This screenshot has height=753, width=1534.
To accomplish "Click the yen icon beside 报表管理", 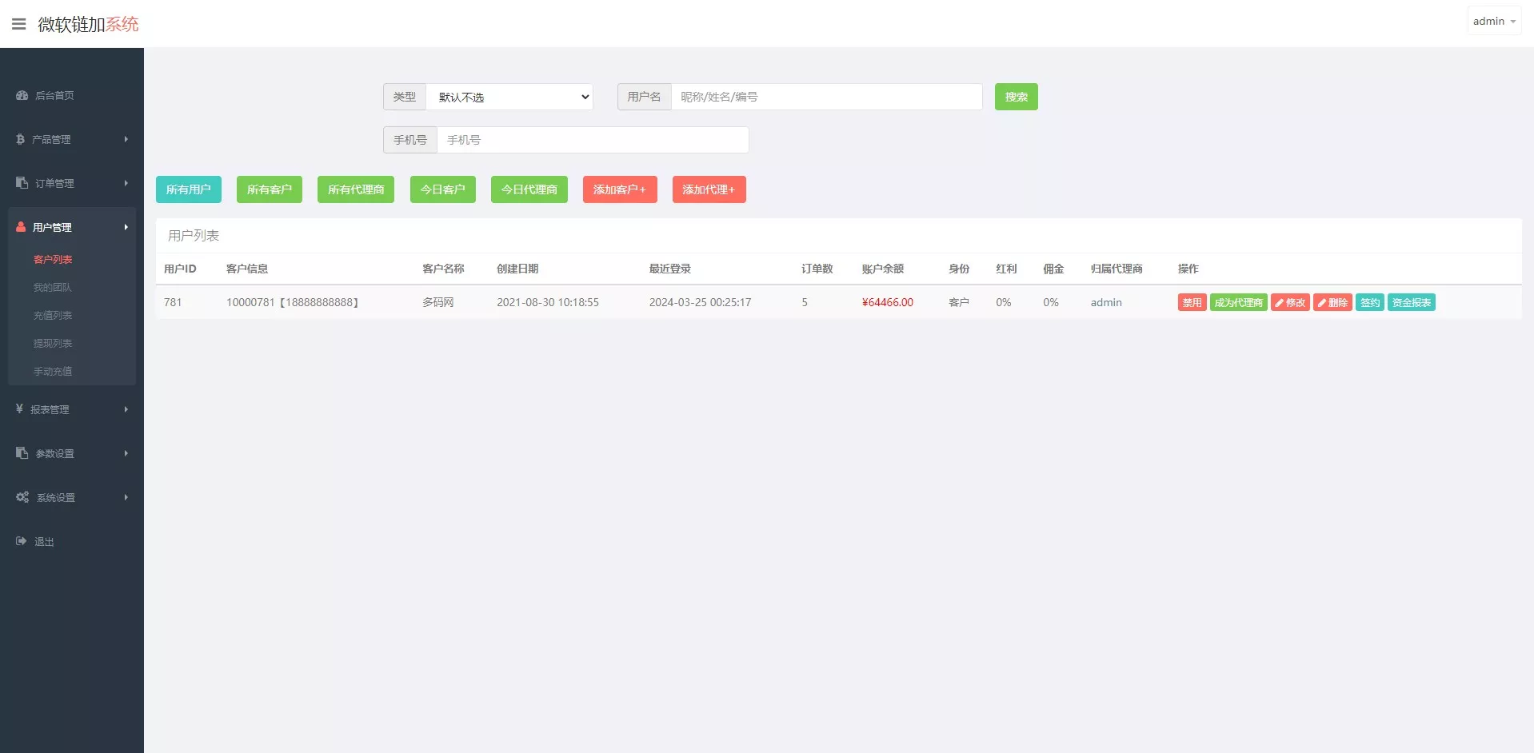I will [20, 409].
